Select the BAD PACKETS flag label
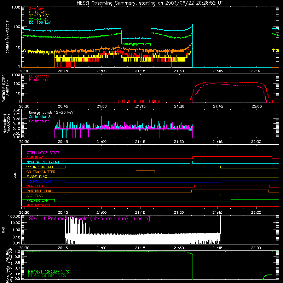This screenshot has width=283, height=283. 39,205
